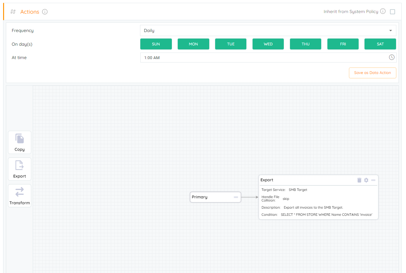The height and width of the screenshot is (273, 406).
Task: Toggle the FRI day button
Action: 343,44
